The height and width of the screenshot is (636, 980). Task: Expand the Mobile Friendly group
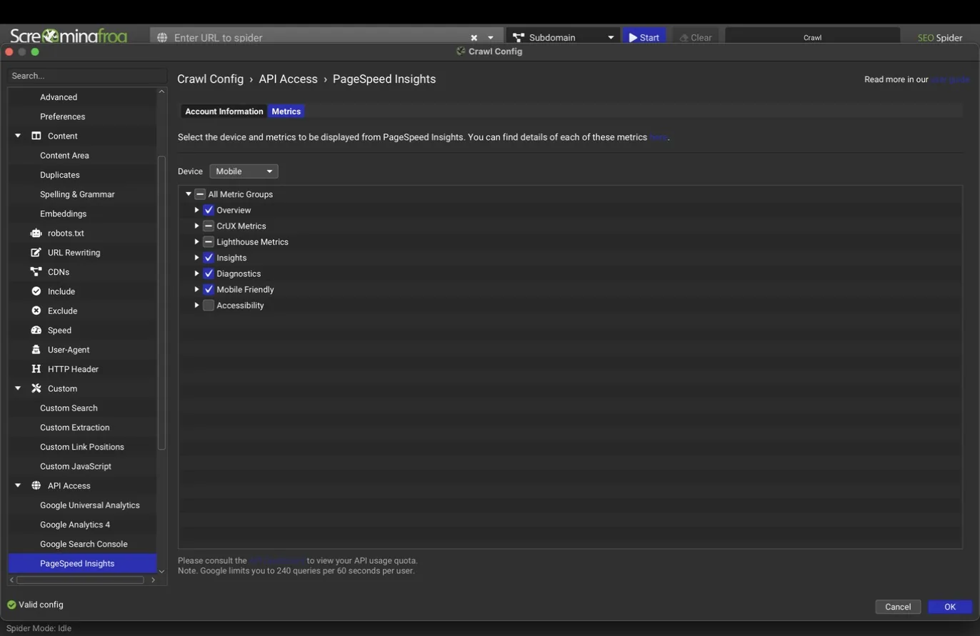click(x=196, y=289)
